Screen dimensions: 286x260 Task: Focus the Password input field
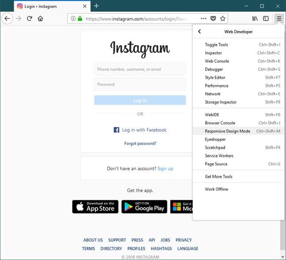click(140, 84)
